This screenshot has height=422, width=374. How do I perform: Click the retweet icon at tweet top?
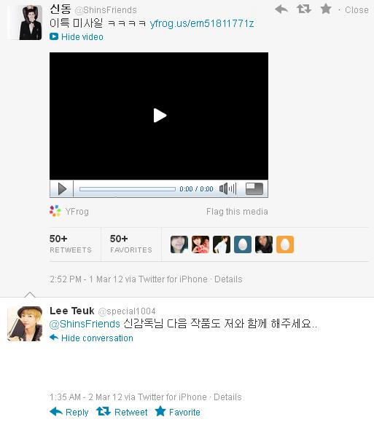click(304, 9)
